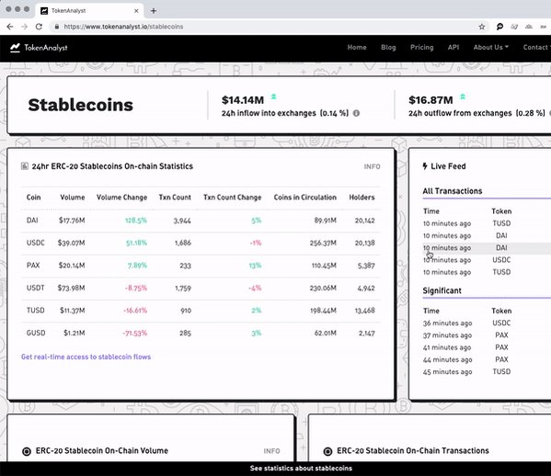Click TUSD holders count 13,468

pos(365,311)
